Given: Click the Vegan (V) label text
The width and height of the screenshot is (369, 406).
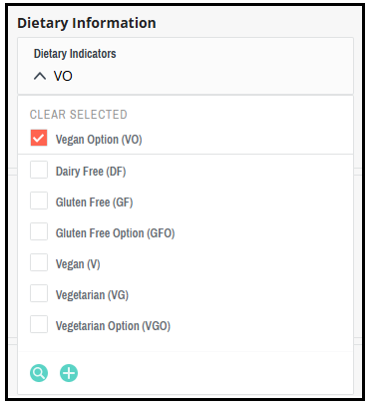Looking at the screenshot, I should tap(78, 264).
